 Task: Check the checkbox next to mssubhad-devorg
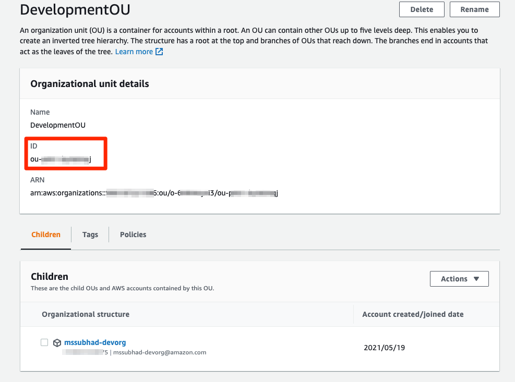coord(44,342)
